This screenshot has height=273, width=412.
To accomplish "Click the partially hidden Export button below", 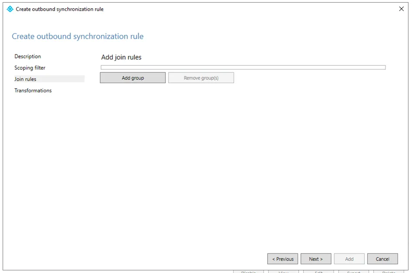I will tap(354, 272).
